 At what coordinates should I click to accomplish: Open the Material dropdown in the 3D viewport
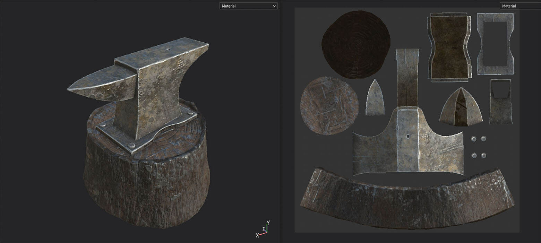point(248,6)
